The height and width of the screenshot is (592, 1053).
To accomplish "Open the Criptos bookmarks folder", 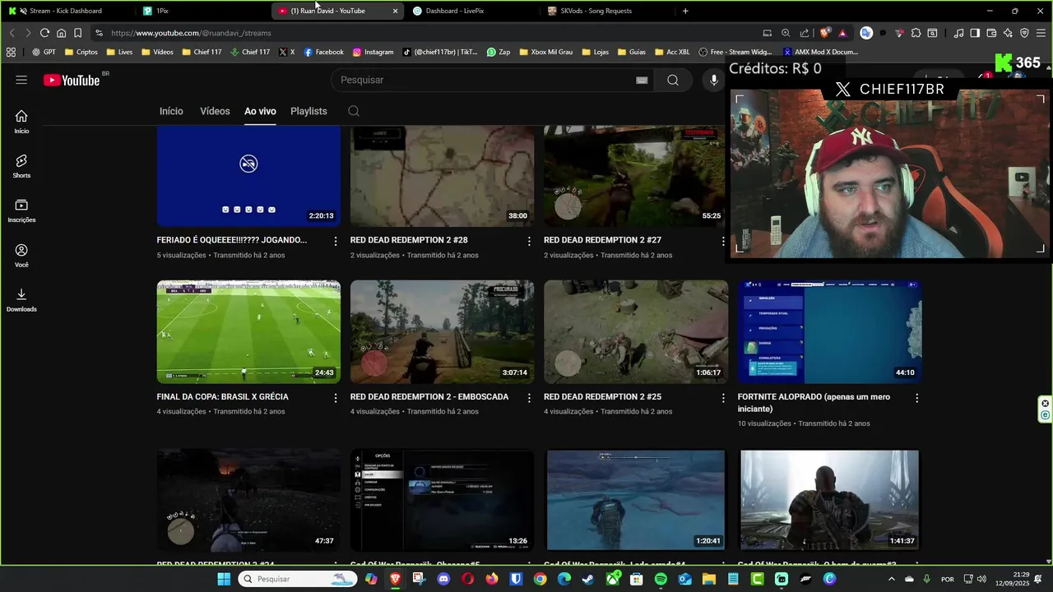I will tap(81, 52).
